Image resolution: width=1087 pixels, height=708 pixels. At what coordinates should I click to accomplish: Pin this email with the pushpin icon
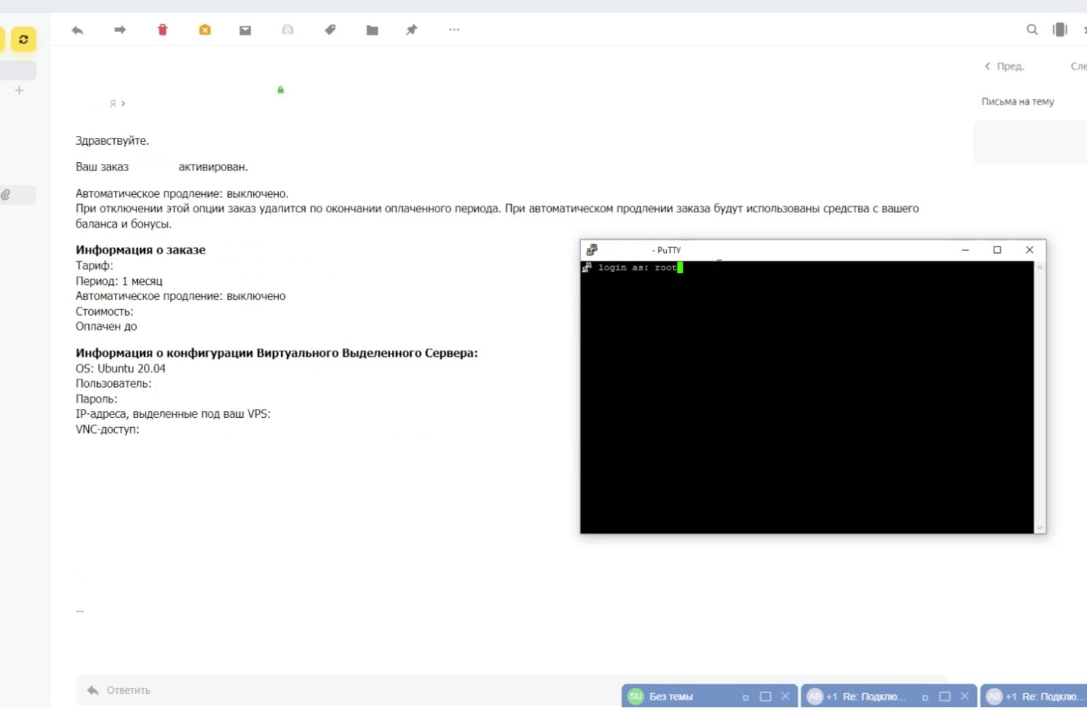(412, 30)
